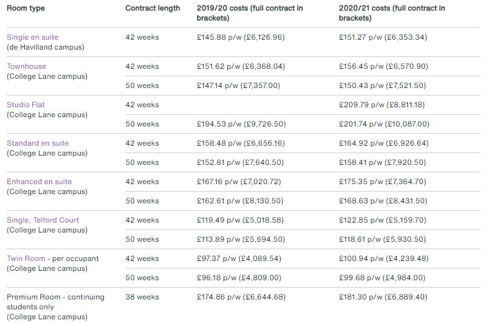The image size is (488, 323).
Task: Select the £151.27 p/w (£6,353.34) cell
Action: click(x=383, y=37)
